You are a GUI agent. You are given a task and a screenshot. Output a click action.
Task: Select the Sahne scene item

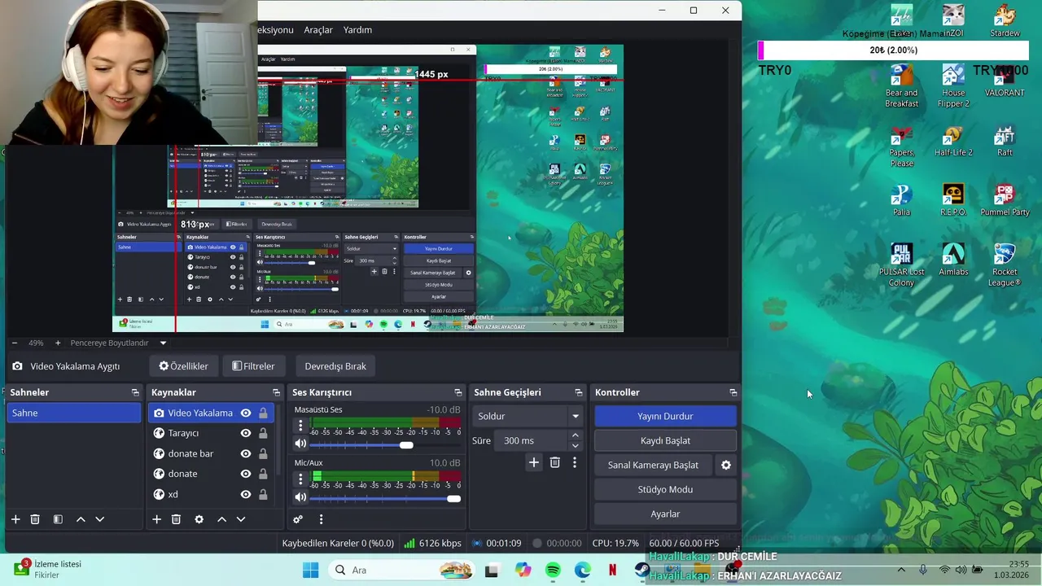[73, 413]
